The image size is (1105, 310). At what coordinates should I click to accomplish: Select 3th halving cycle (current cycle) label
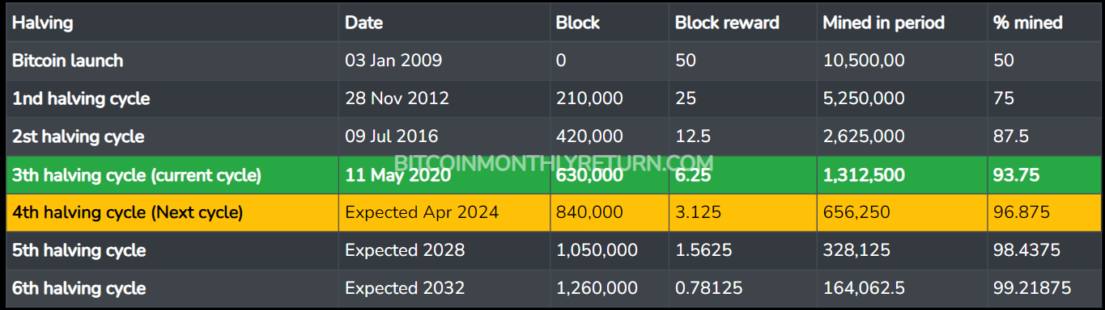pos(137,175)
